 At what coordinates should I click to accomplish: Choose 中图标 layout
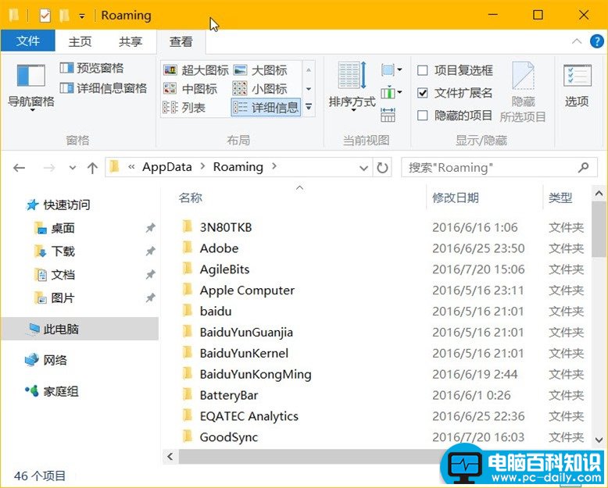190,89
